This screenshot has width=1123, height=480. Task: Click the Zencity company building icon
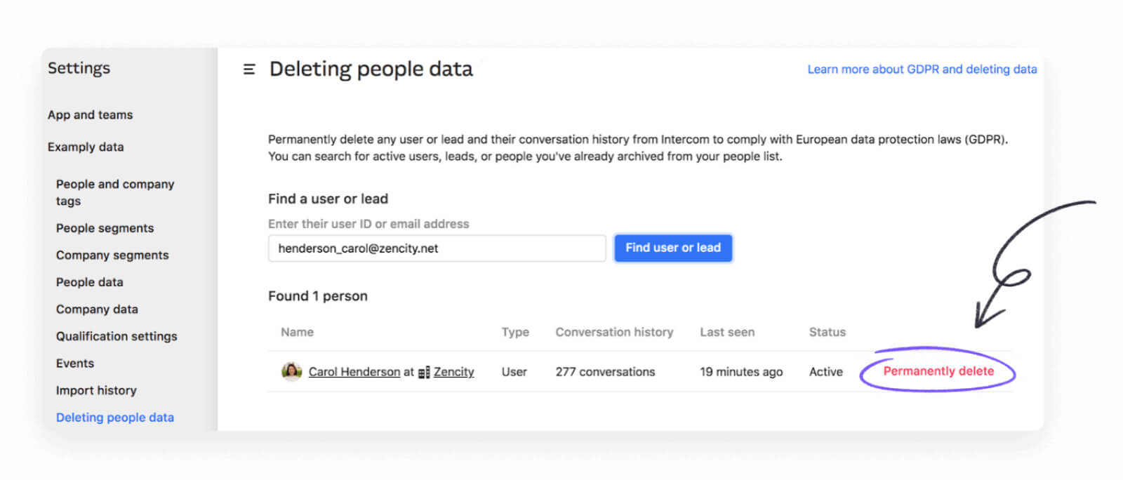424,372
